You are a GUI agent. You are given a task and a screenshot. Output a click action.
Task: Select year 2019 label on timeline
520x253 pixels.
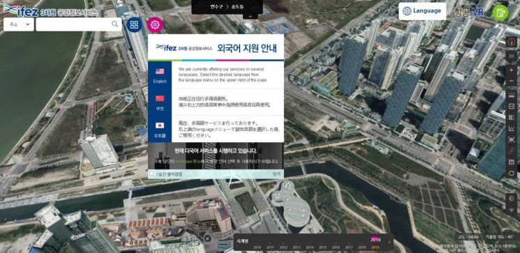(x=375, y=247)
